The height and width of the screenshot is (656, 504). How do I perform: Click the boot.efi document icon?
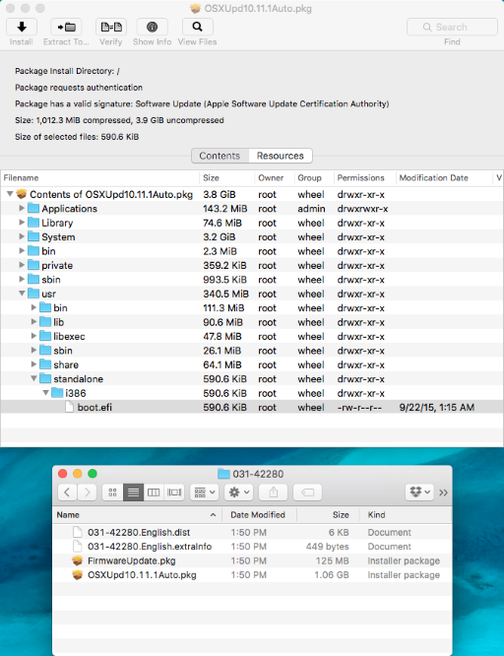coord(70,407)
